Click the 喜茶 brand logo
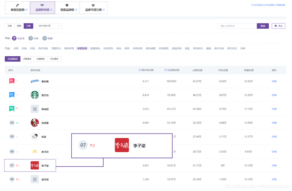This screenshot has width=292, height=191. (35, 137)
